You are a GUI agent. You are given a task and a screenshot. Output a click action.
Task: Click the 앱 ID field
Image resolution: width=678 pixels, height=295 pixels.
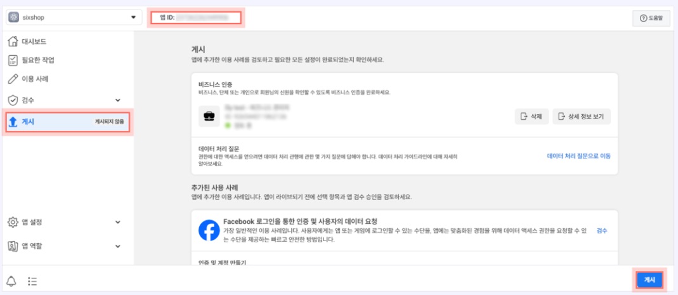tap(196, 18)
